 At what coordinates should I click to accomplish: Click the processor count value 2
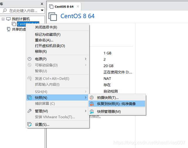(x=104, y=60)
